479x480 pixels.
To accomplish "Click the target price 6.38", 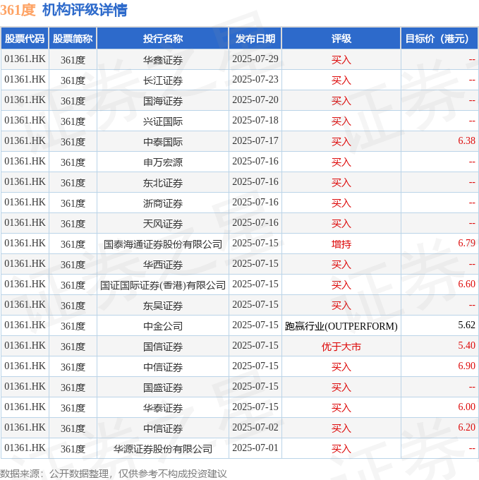I will [x=466, y=140].
